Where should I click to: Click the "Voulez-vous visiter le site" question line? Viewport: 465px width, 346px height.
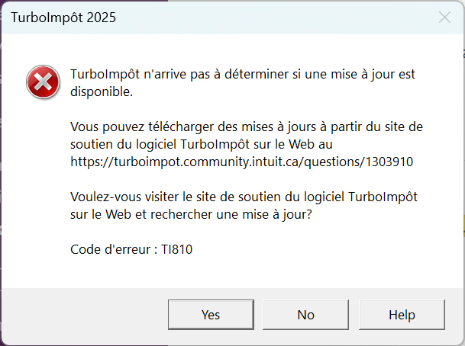click(x=244, y=197)
